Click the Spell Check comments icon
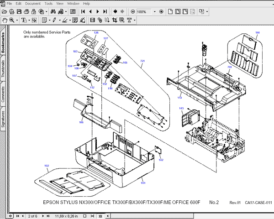 click(x=75, y=21)
